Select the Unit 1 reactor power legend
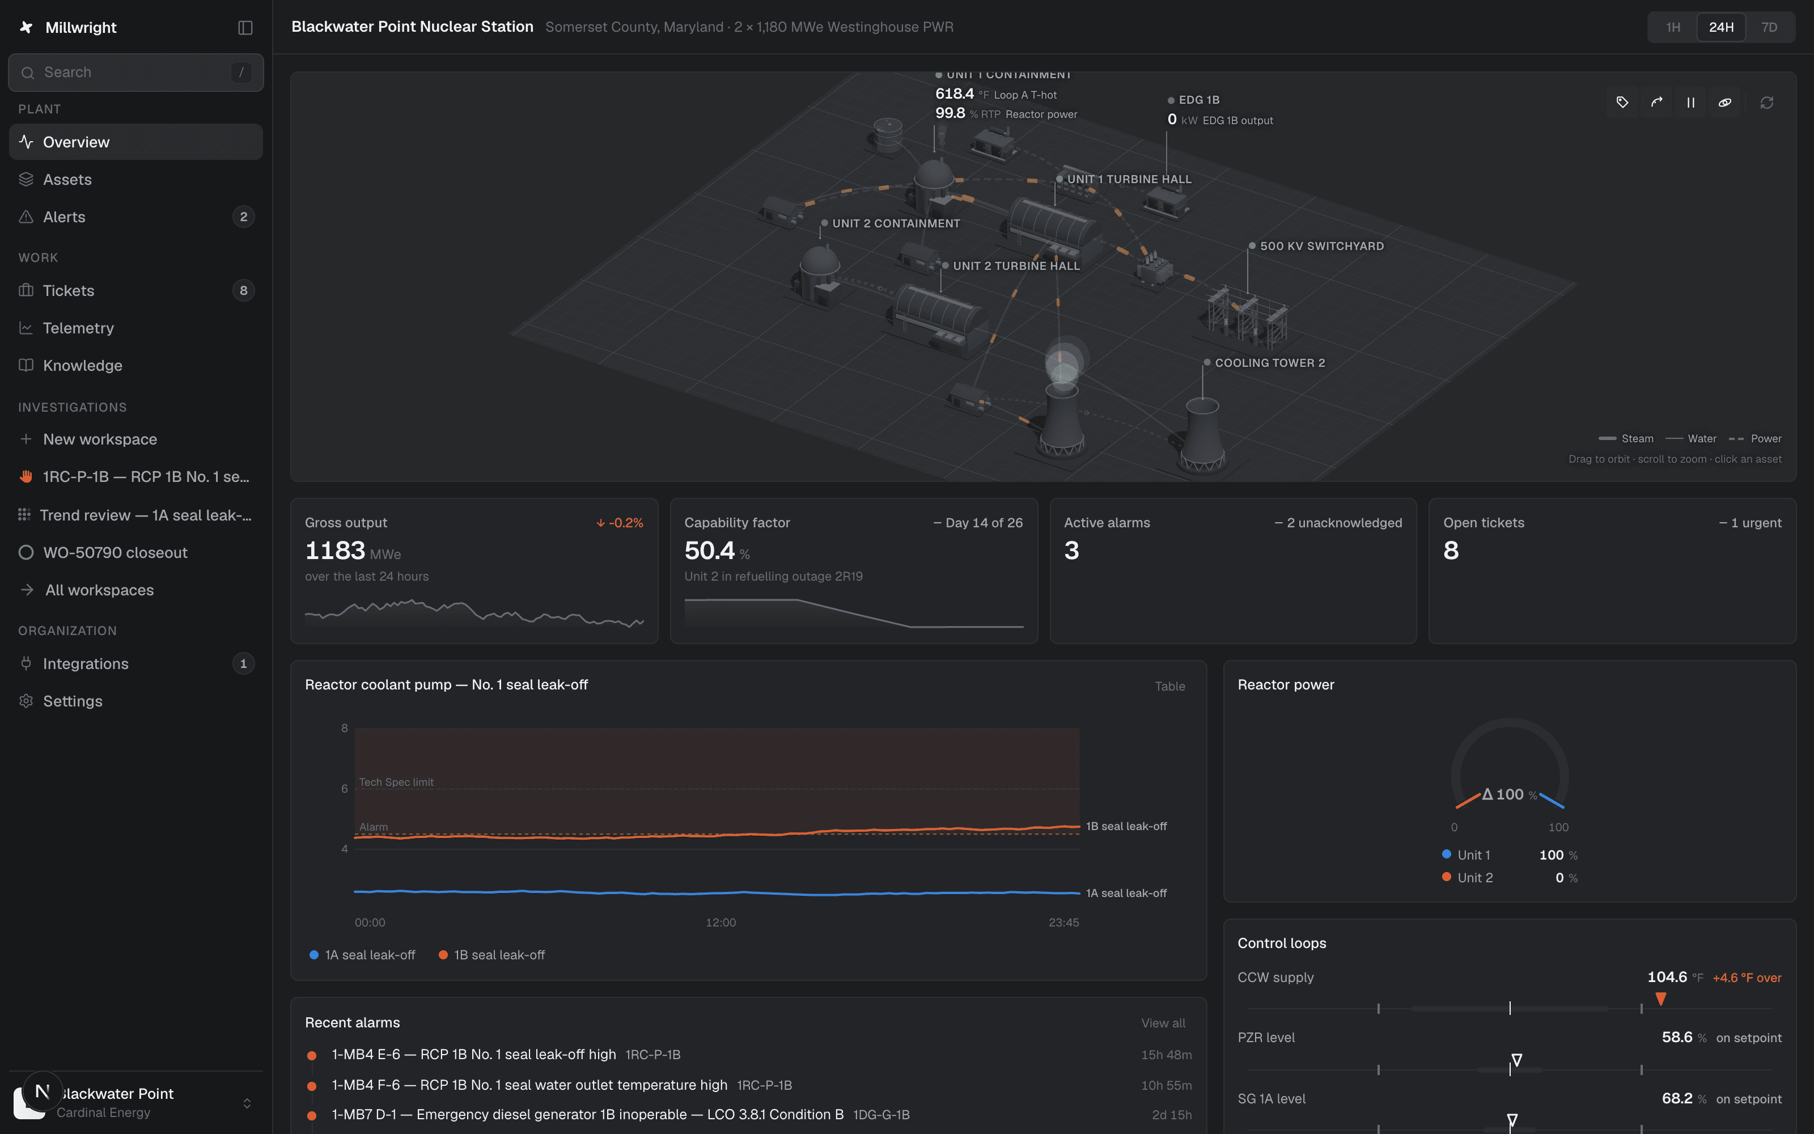The image size is (1814, 1134). point(1510,855)
